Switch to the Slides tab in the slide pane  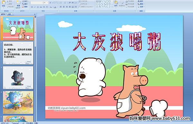pos(3,14)
